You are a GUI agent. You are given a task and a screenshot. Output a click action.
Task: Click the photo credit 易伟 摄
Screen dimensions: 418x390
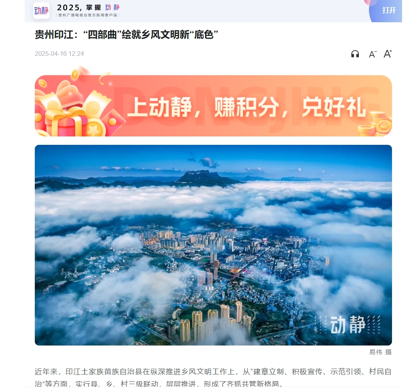point(380,352)
